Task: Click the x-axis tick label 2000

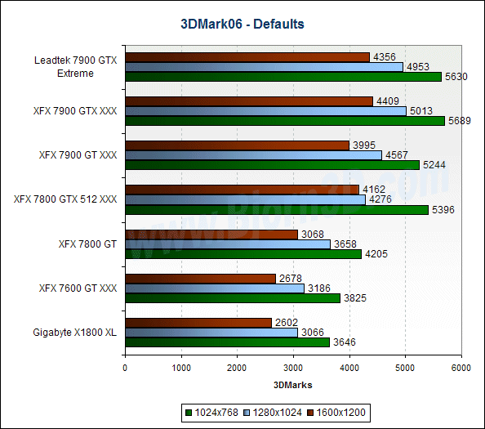Action: point(237,368)
